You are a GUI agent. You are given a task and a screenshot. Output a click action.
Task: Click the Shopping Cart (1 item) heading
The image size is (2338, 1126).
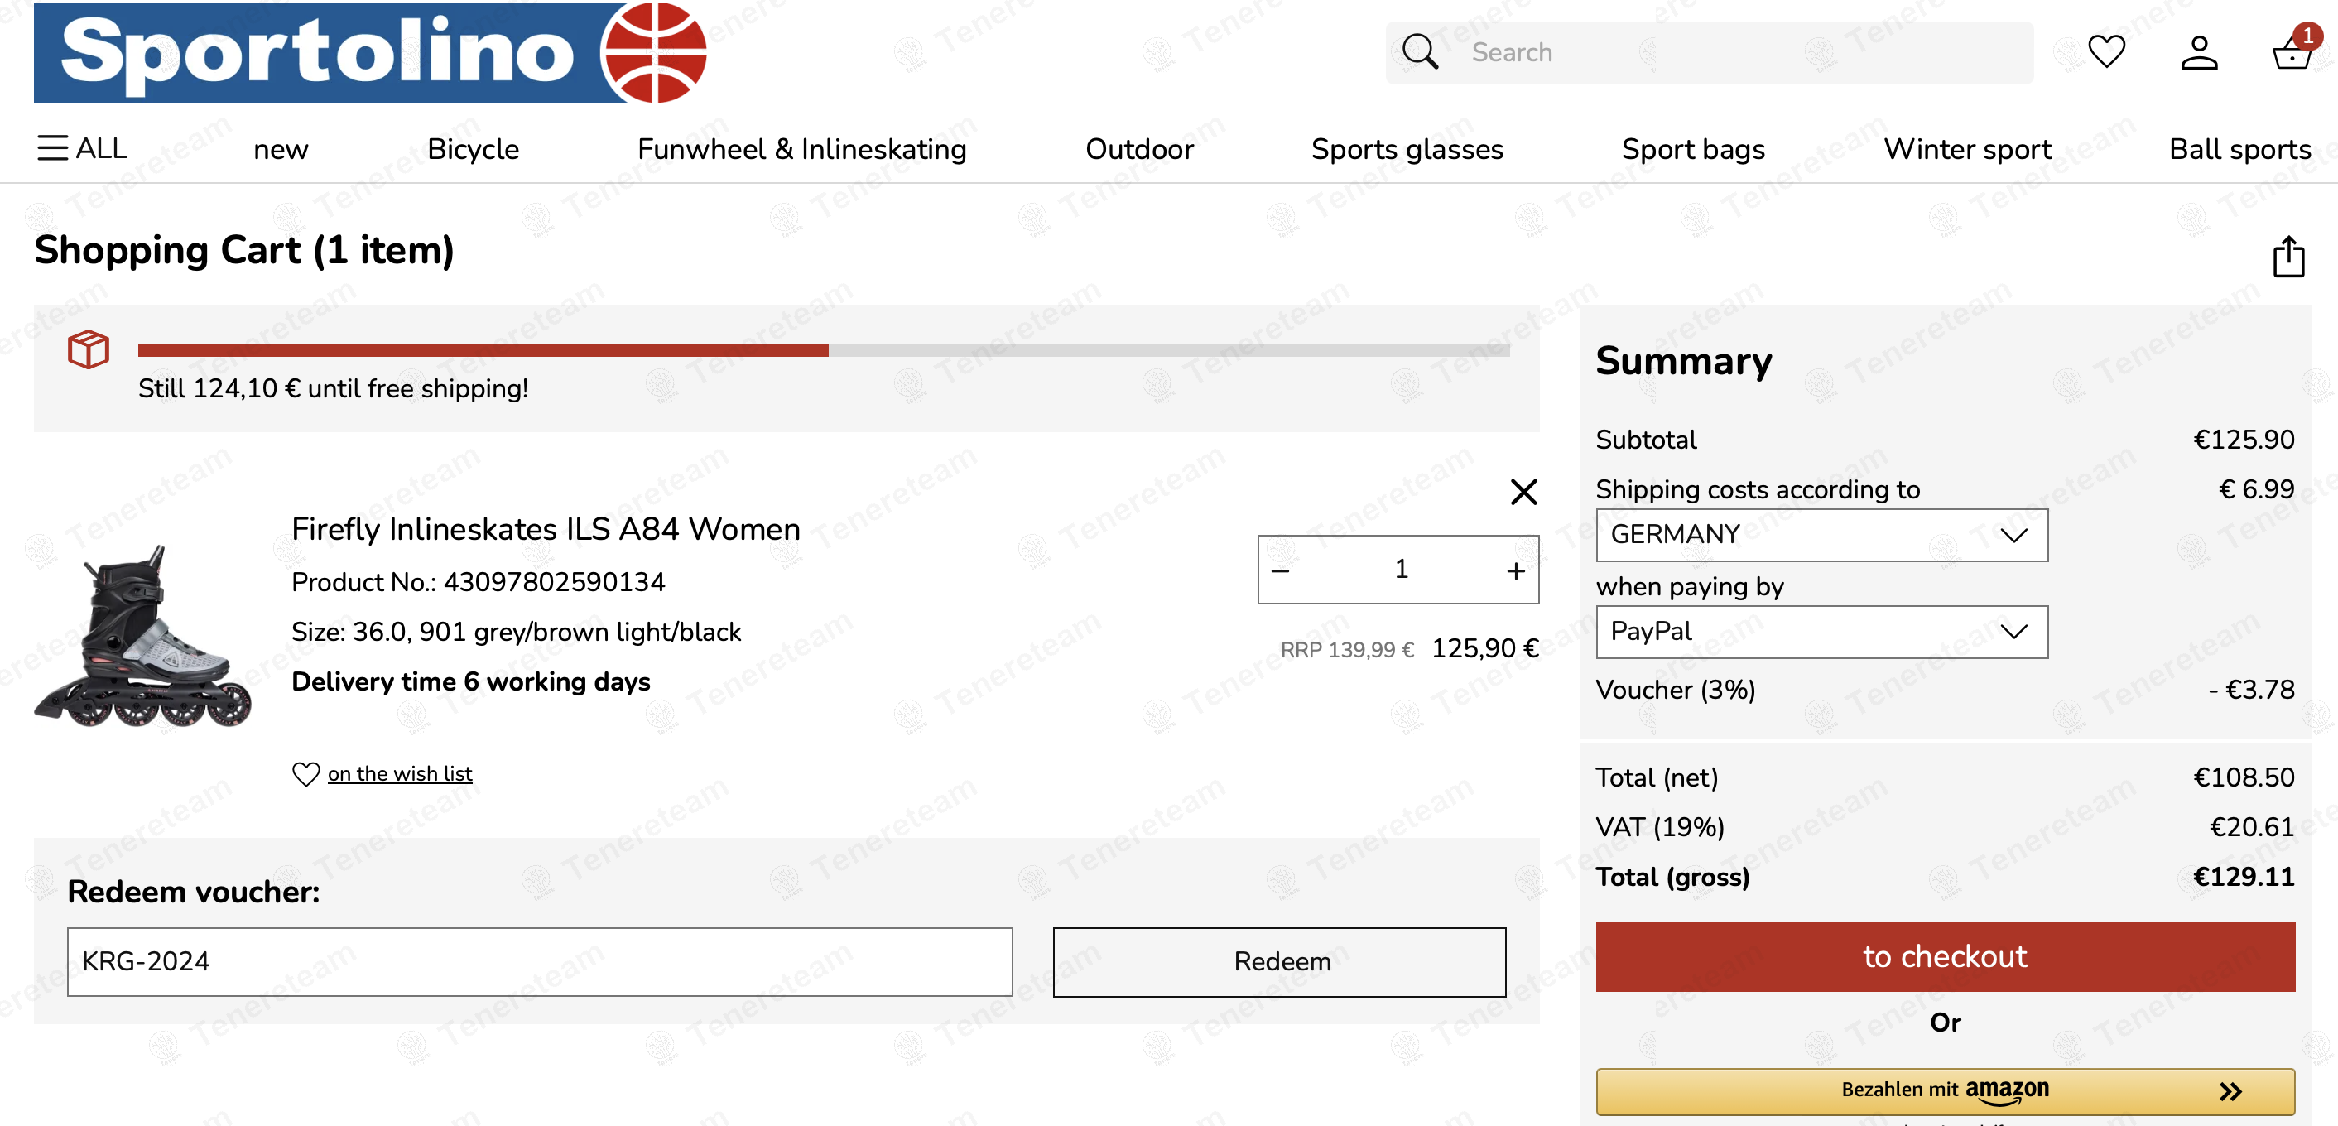point(244,250)
